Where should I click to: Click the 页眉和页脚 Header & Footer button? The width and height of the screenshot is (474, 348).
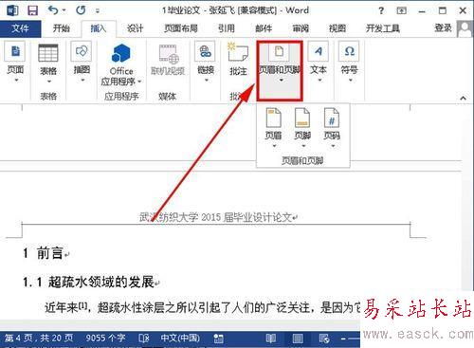[x=280, y=71]
